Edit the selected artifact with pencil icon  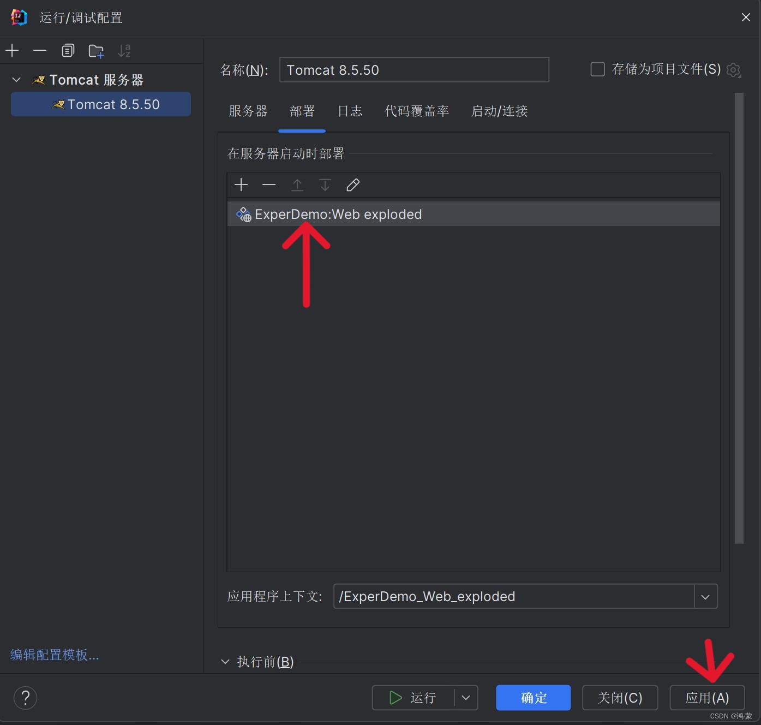pos(353,185)
